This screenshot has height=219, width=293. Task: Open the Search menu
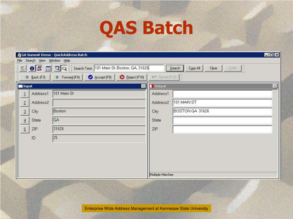pyautogui.click(x=30, y=60)
